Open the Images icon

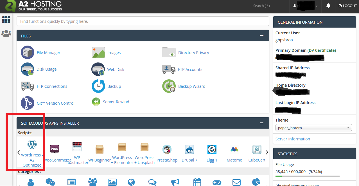[x=98, y=52]
